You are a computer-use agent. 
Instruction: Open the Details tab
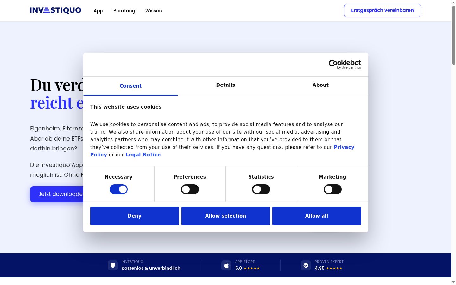click(x=225, y=85)
